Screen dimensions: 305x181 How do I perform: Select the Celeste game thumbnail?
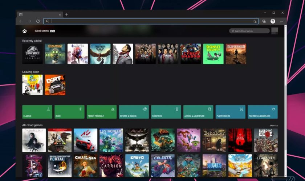163,165
